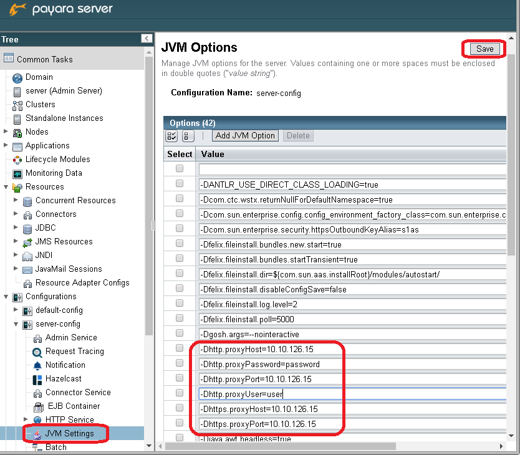Click Add JVM Option button
This screenshot has width=520, height=455.
point(245,136)
